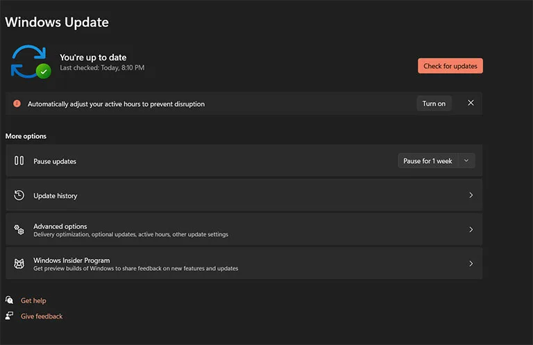Click the 'You're up to date' status text
The width and height of the screenshot is (533, 345).
[x=93, y=58]
